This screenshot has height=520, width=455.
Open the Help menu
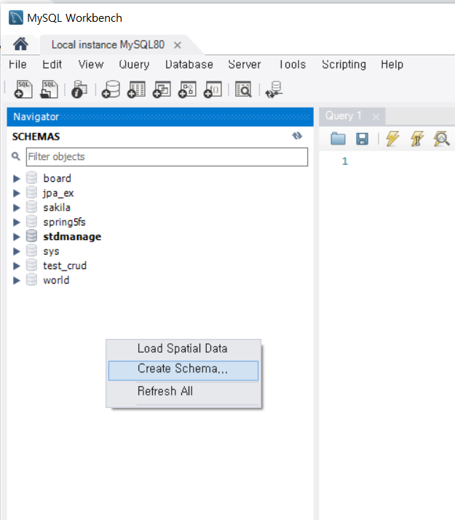392,64
